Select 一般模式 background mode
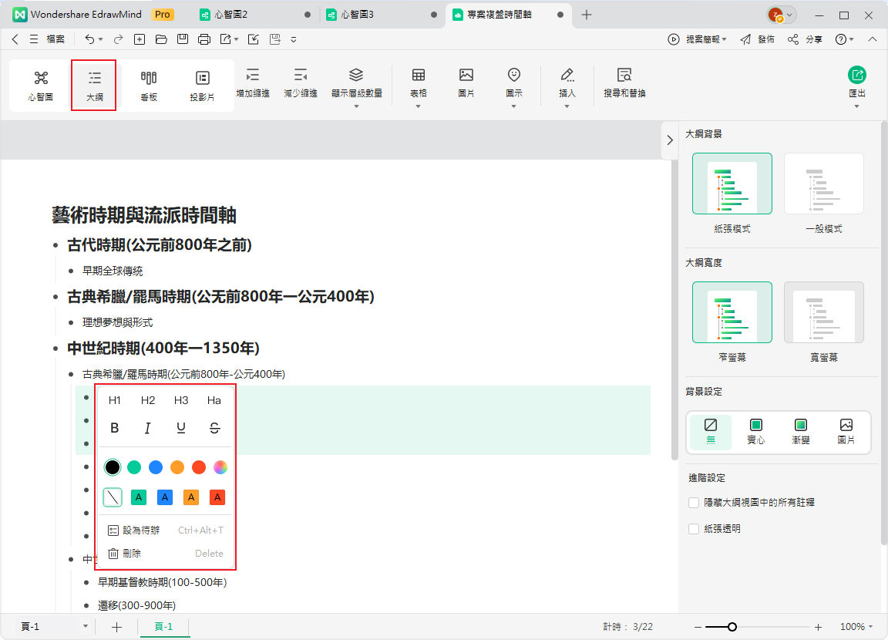The image size is (888, 640). tap(823, 184)
